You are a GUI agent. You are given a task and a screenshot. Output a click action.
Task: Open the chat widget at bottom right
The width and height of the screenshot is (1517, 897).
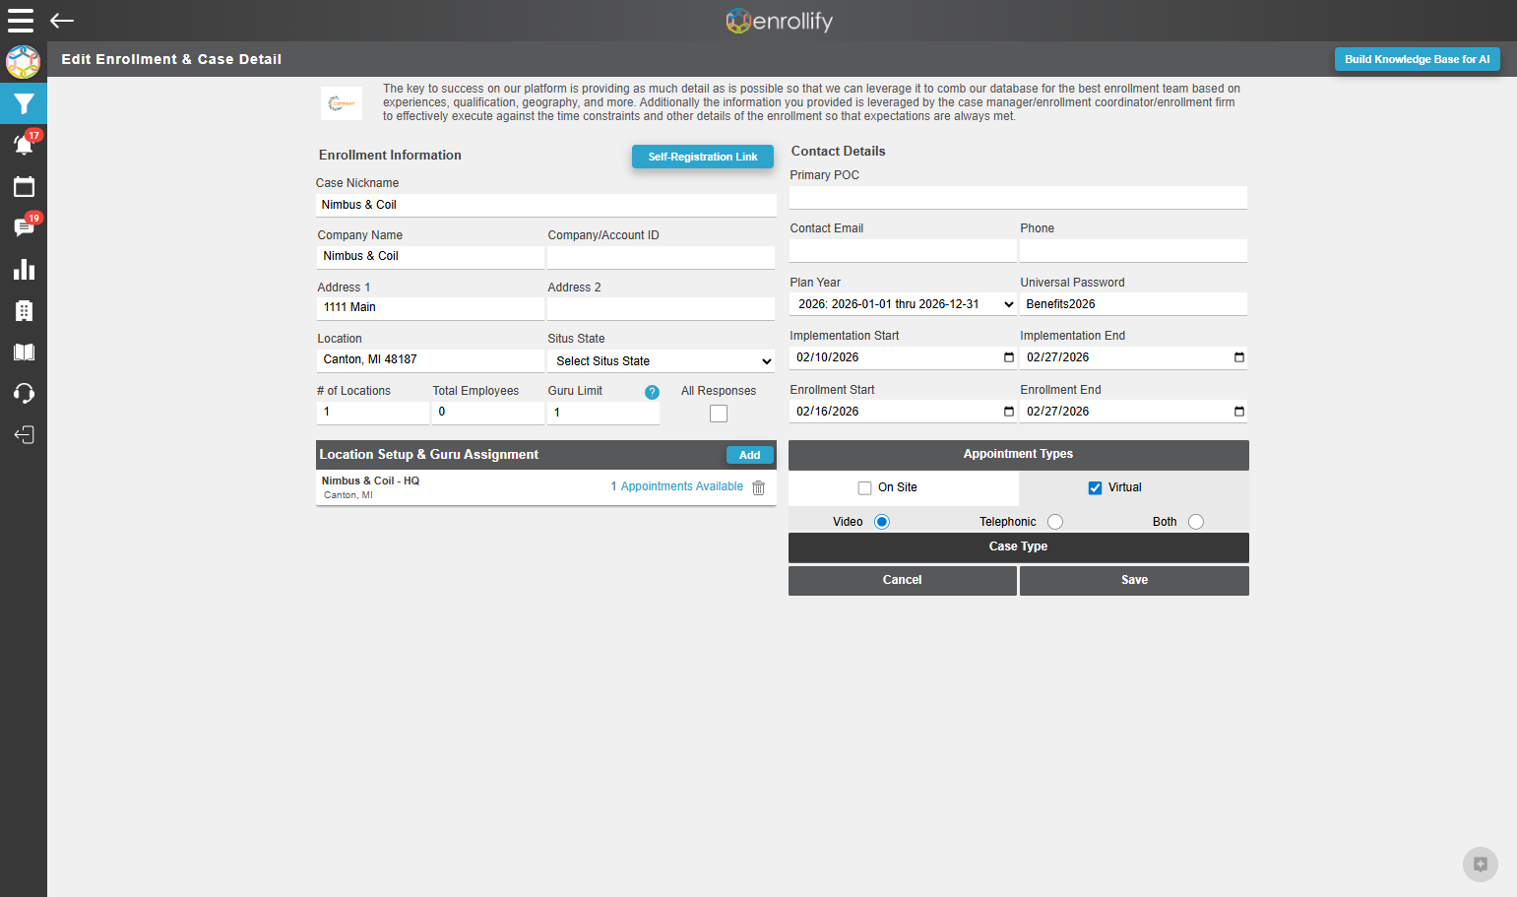tap(1480, 865)
